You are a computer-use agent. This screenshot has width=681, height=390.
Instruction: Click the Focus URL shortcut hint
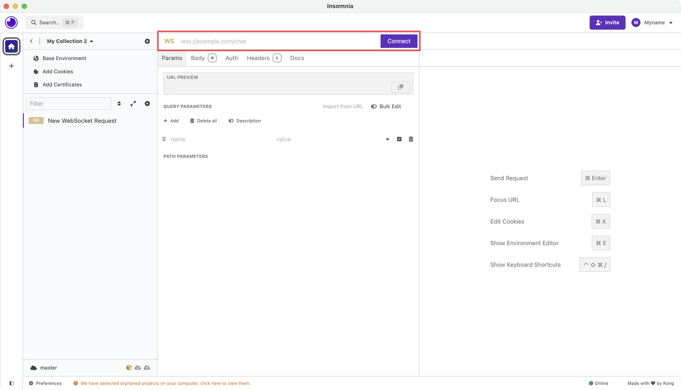pyautogui.click(x=504, y=200)
